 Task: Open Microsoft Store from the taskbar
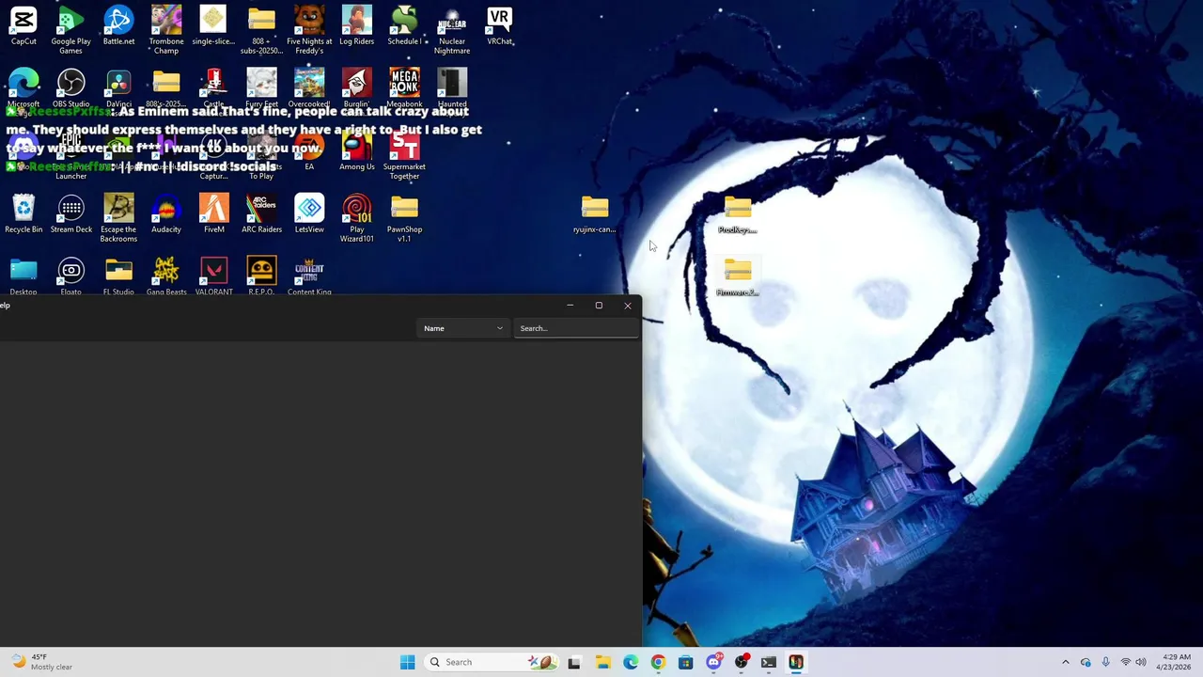(685, 662)
